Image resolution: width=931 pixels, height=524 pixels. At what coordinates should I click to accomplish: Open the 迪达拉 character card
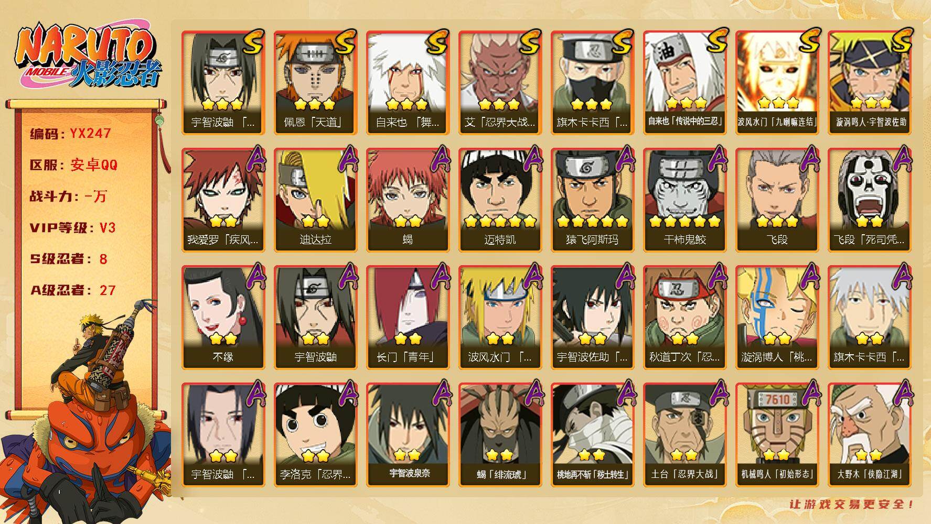pyautogui.click(x=315, y=200)
